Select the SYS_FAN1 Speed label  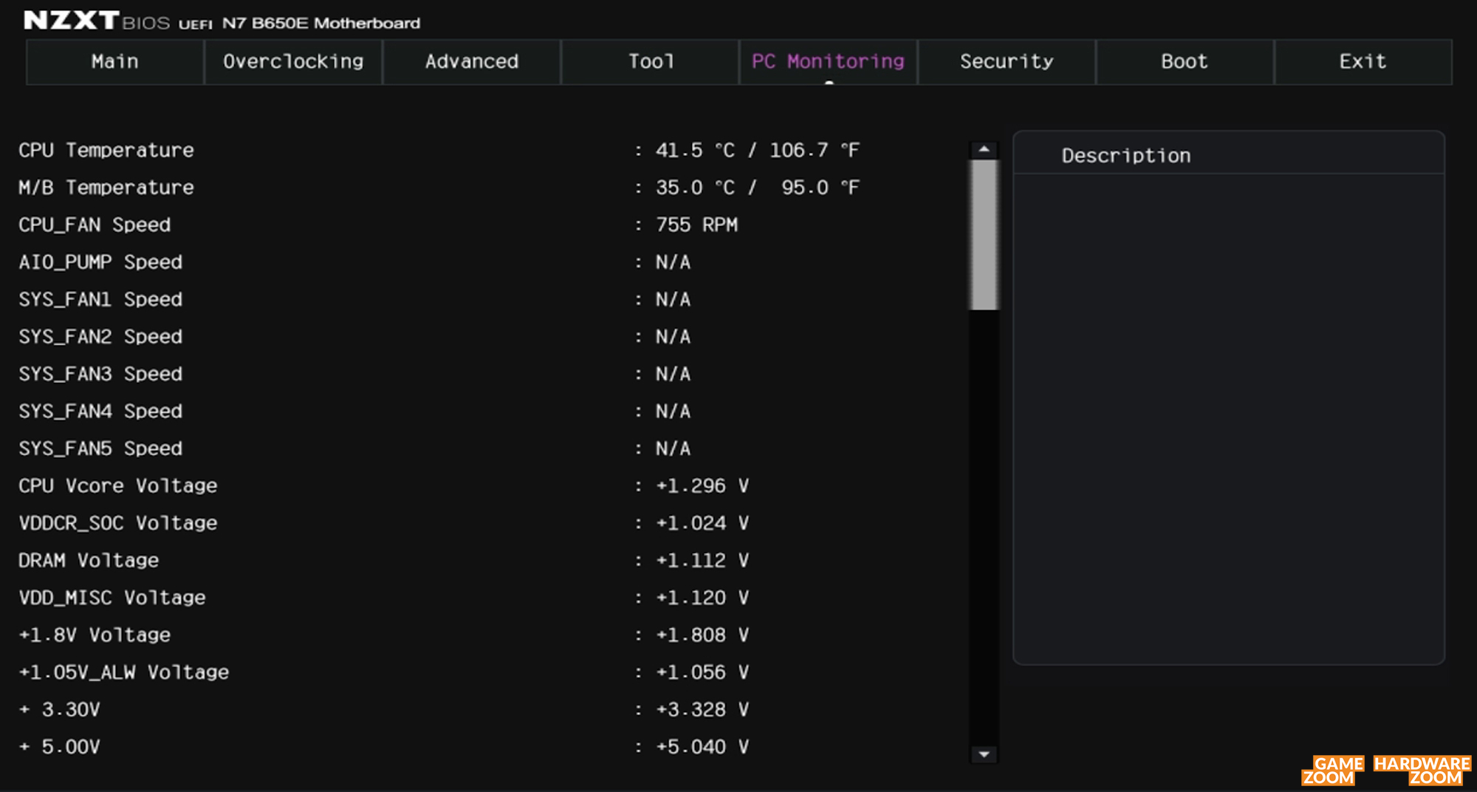pyautogui.click(x=100, y=300)
